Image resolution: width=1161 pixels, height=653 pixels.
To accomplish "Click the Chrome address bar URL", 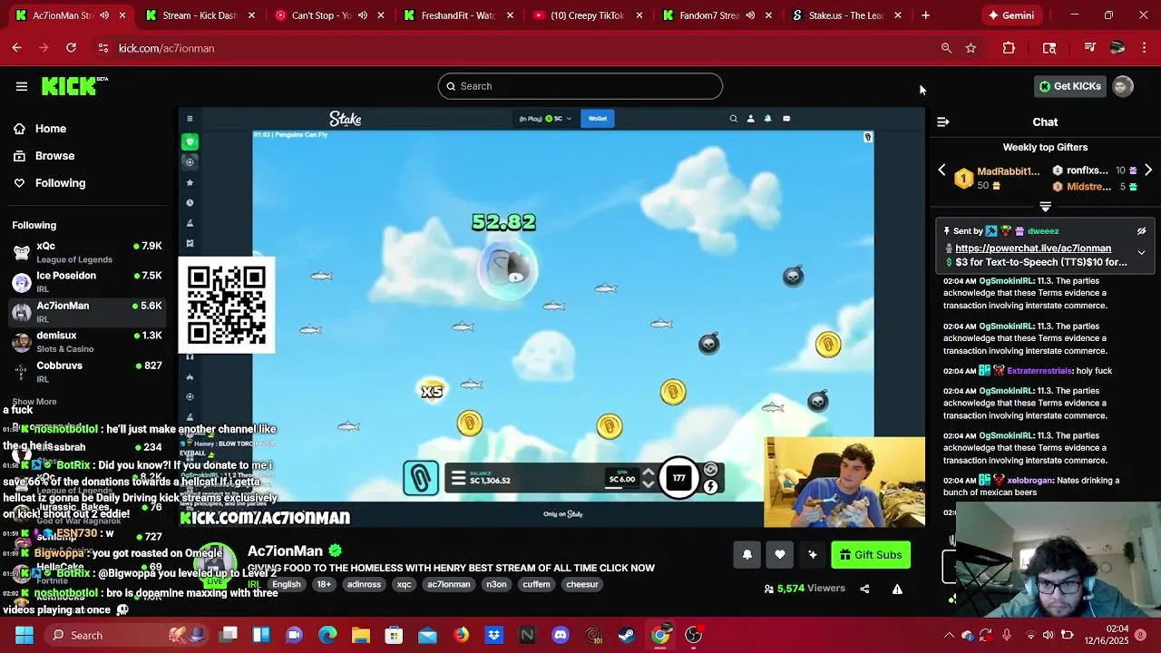I will pyautogui.click(x=166, y=48).
